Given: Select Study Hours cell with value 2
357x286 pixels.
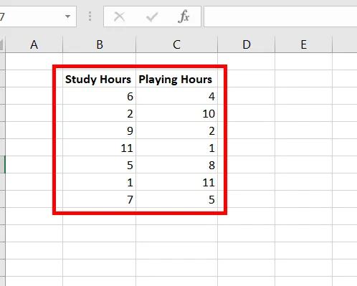Looking at the screenshot, I should pos(100,113).
